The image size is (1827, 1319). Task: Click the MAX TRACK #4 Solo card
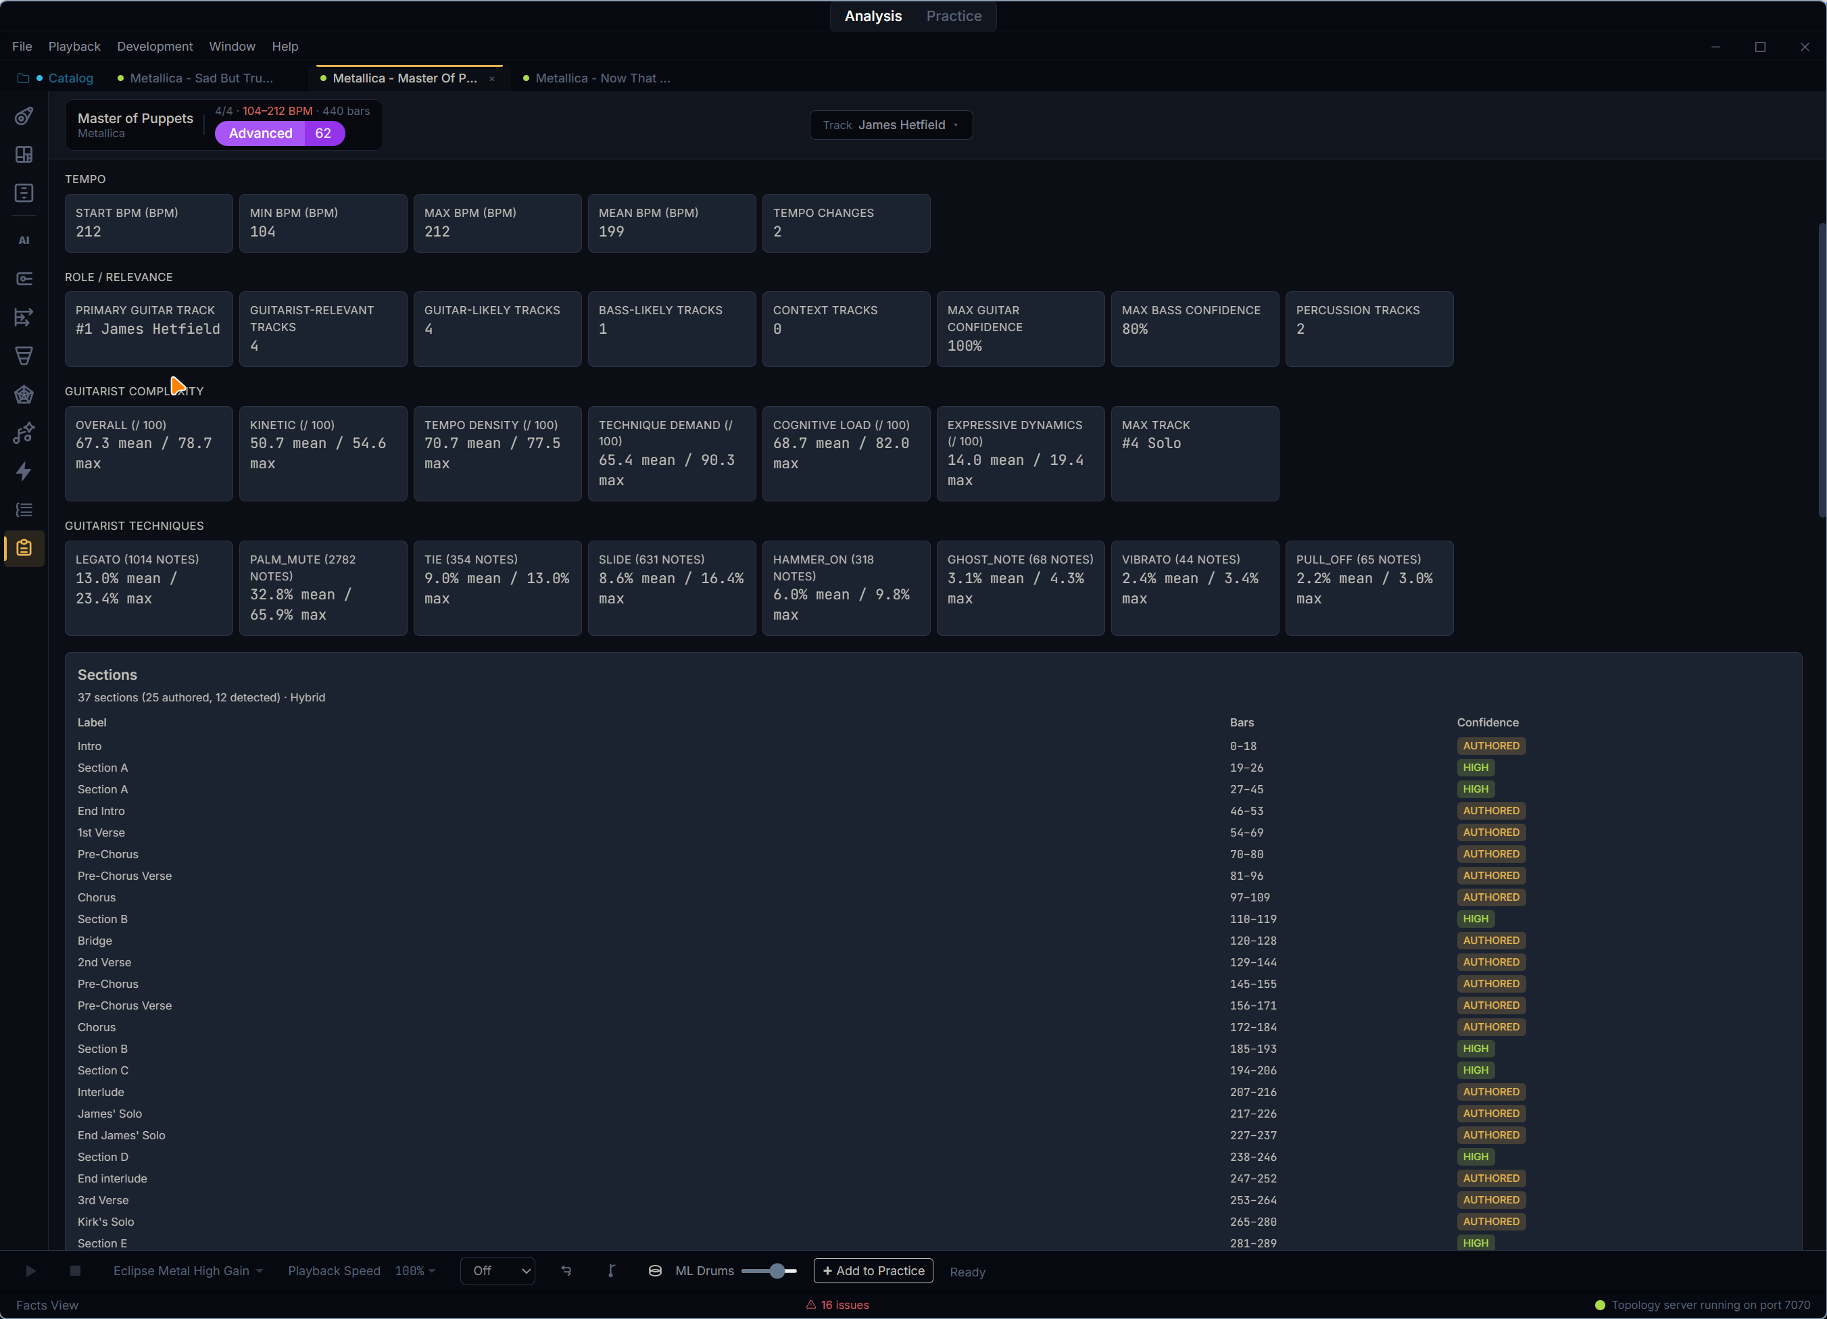pyautogui.click(x=1194, y=453)
